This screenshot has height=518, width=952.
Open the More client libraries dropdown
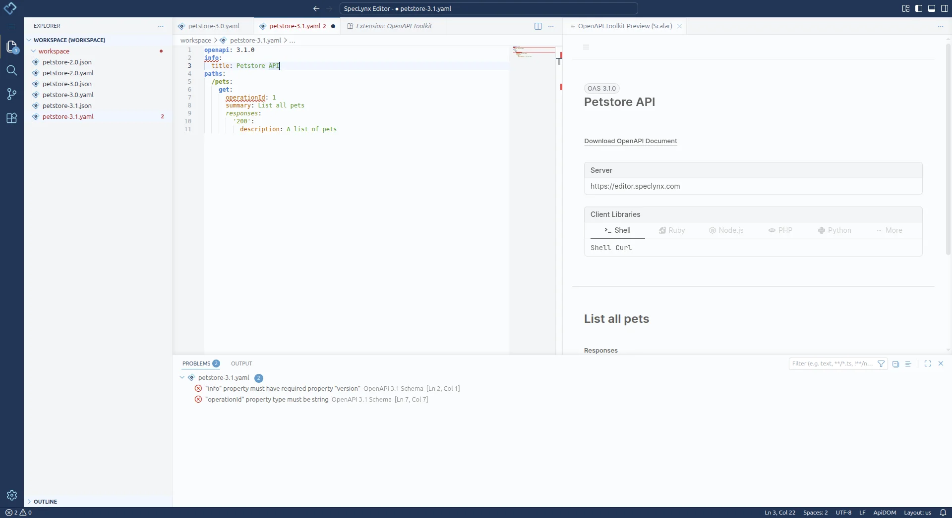(890, 230)
